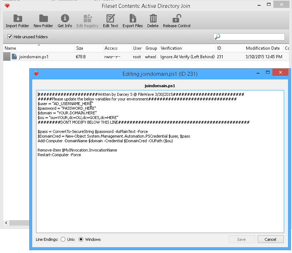The height and width of the screenshot is (253, 292).
Task: Click the FileWave logo in Fileset Contents window
Action: pyautogui.click(x=7, y=6)
